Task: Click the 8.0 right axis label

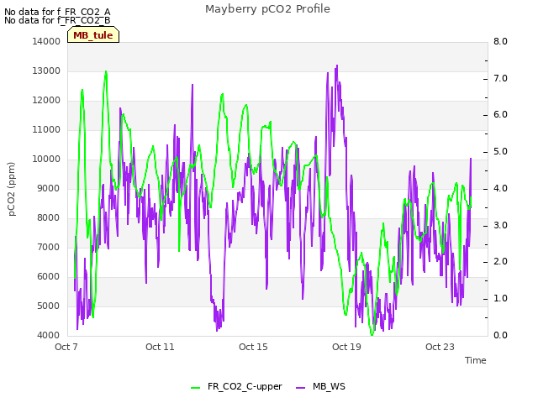Action: (500, 41)
